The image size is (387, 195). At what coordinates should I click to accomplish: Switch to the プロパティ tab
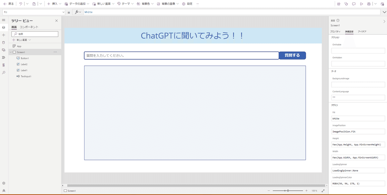335,32
